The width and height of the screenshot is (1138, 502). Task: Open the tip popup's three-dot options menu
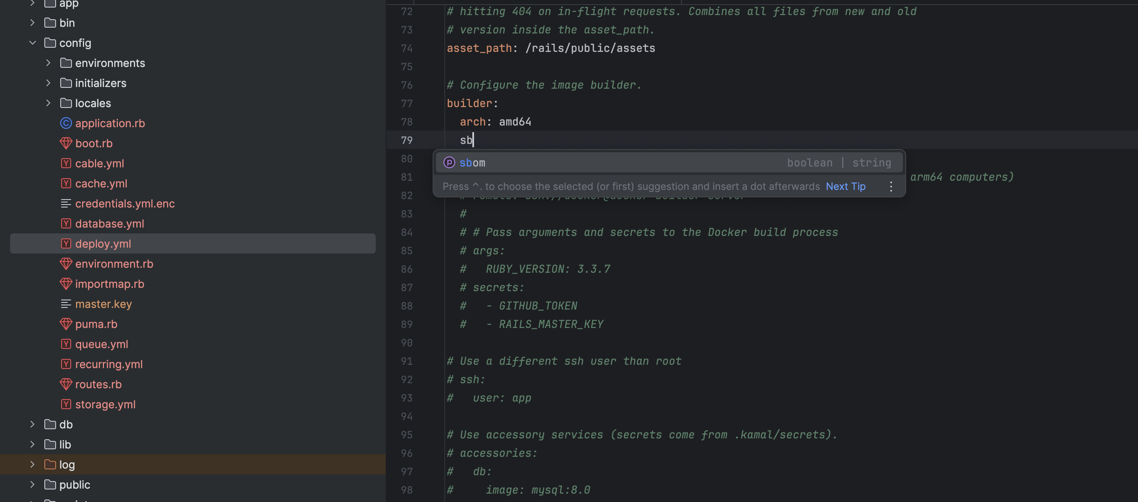pos(891,187)
